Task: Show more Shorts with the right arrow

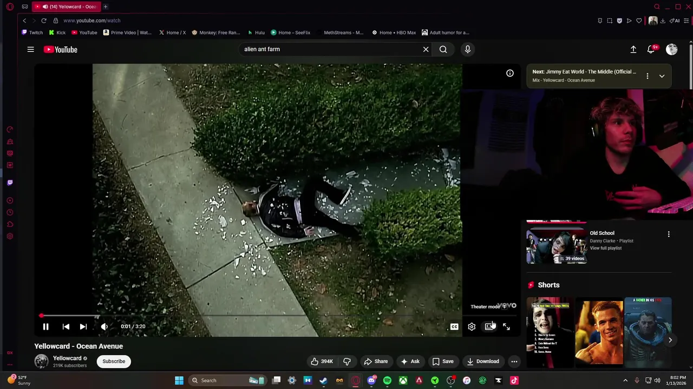Action: coord(670,340)
